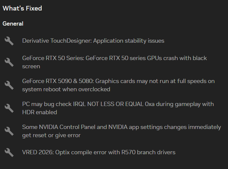Select the wrench icon for RTX 5090 & 5080 fix
The image size is (228, 169).
(9, 85)
